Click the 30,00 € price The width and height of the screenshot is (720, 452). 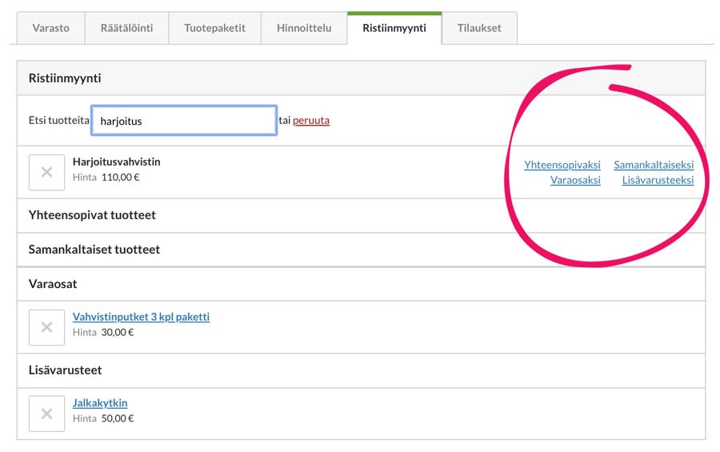118,332
